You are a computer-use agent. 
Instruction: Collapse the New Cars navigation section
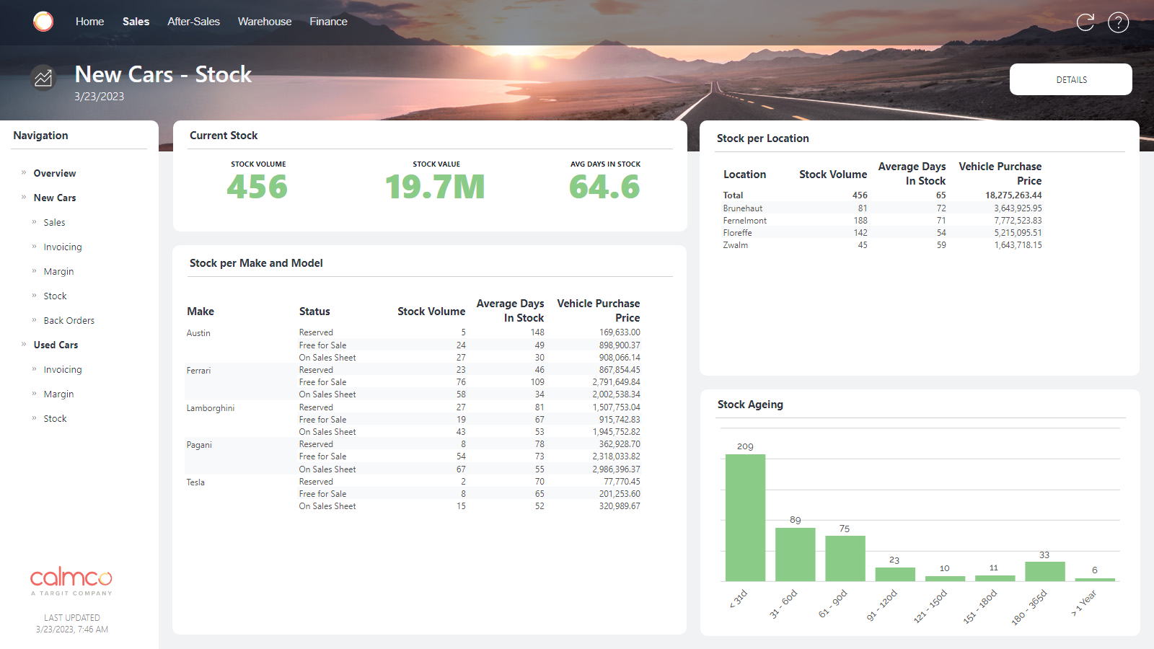pyautogui.click(x=24, y=198)
